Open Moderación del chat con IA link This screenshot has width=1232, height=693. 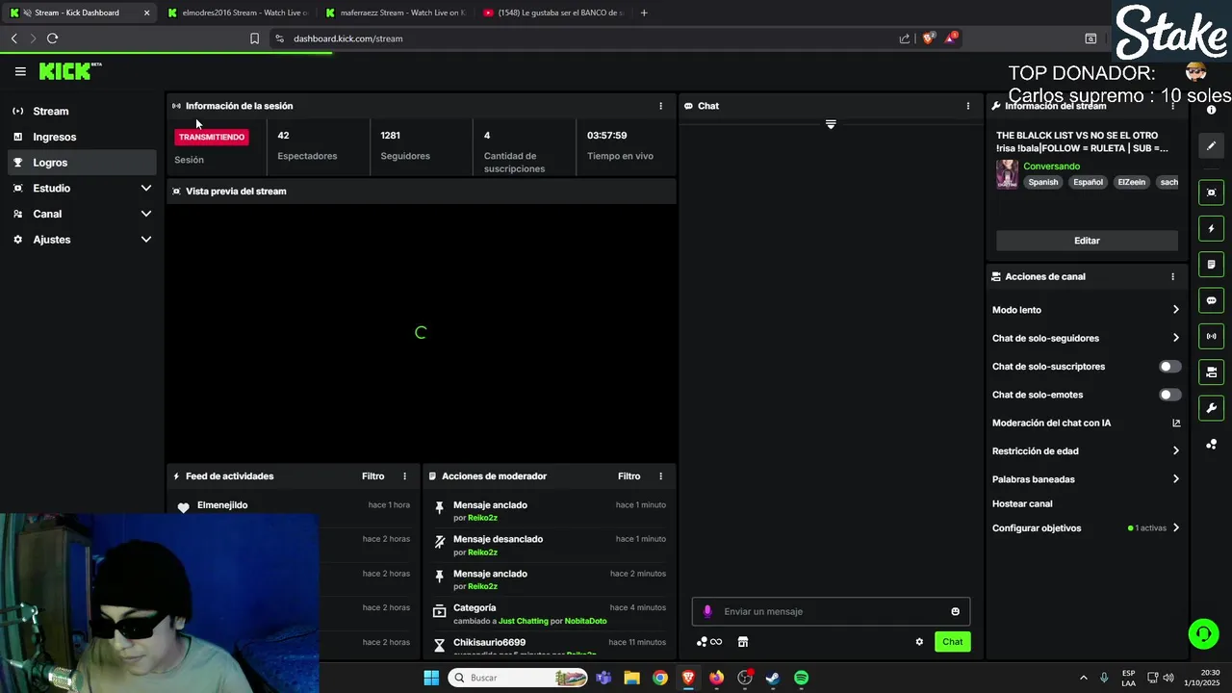(1086, 423)
